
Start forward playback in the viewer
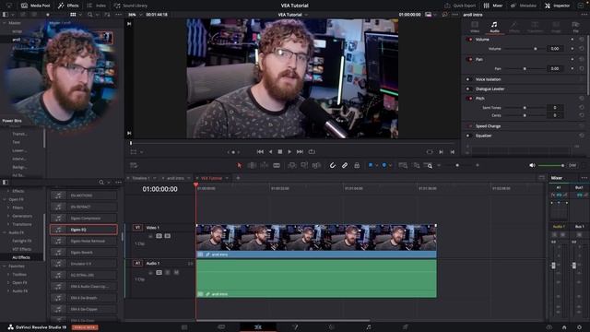pyautogui.click(x=289, y=151)
